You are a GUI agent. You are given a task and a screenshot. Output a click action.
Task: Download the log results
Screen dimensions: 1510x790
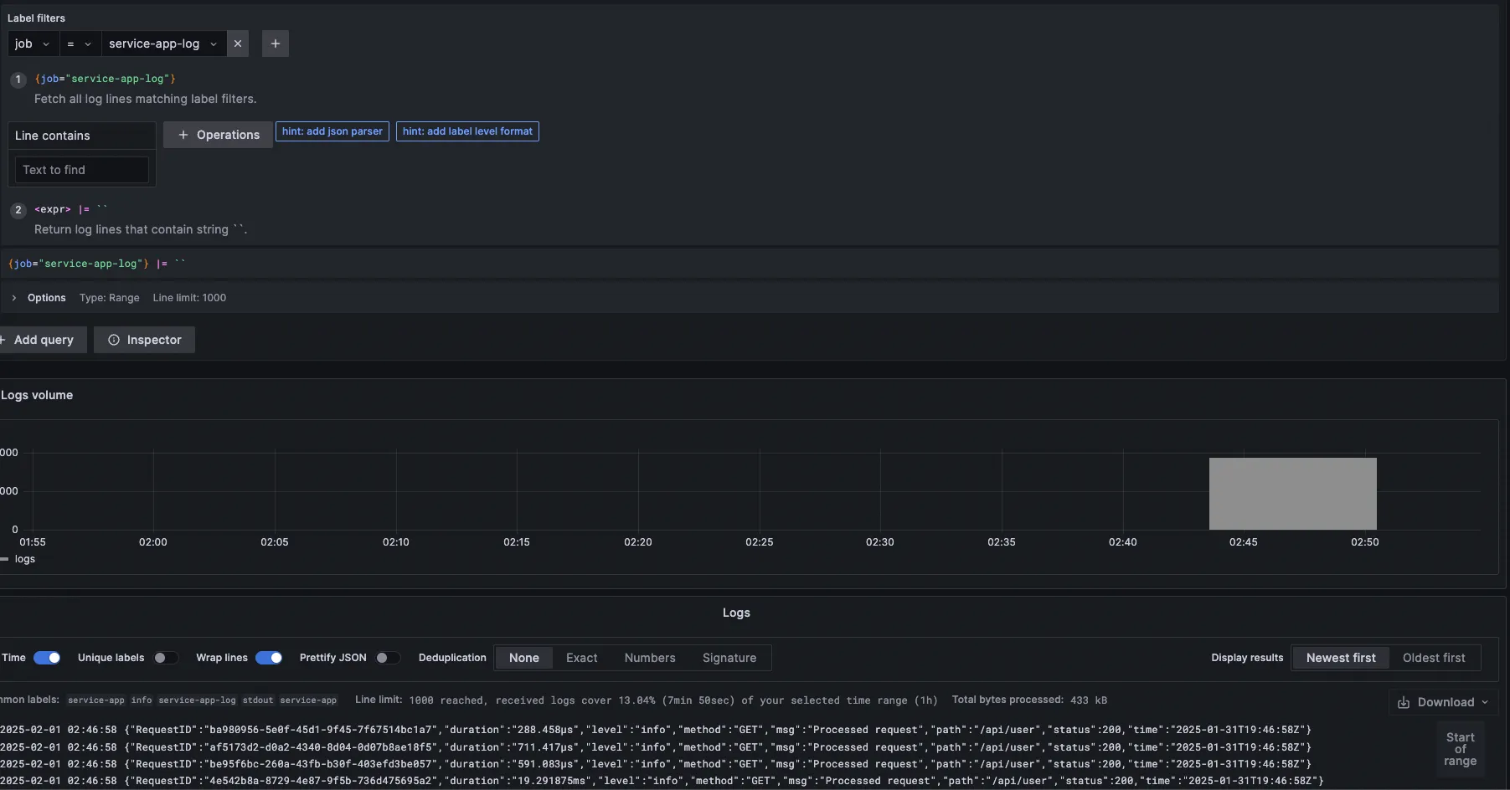coord(1444,702)
